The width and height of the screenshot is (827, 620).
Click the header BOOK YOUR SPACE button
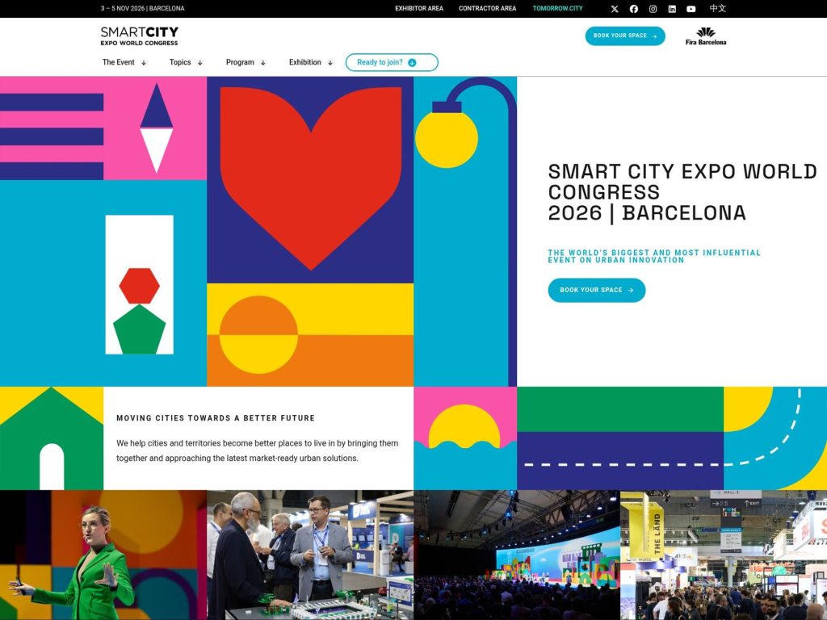click(x=626, y=36)
